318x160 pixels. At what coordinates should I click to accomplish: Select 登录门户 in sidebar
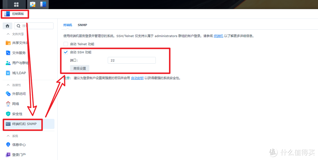[19, 155]
